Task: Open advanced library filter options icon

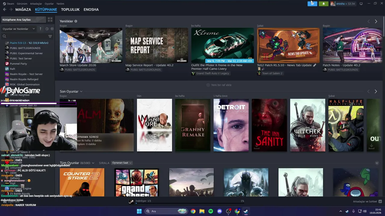Action: pos(50,36)
